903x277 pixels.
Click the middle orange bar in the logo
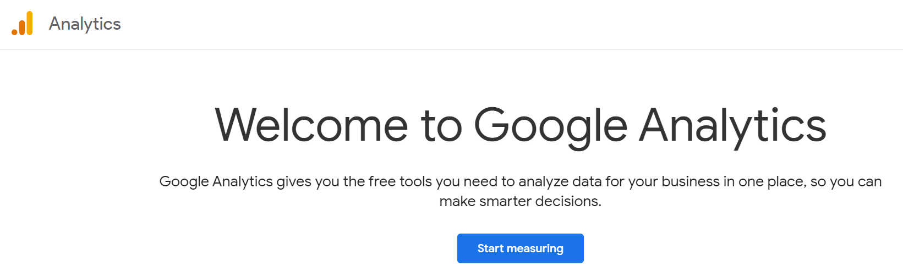coord(22,27)
